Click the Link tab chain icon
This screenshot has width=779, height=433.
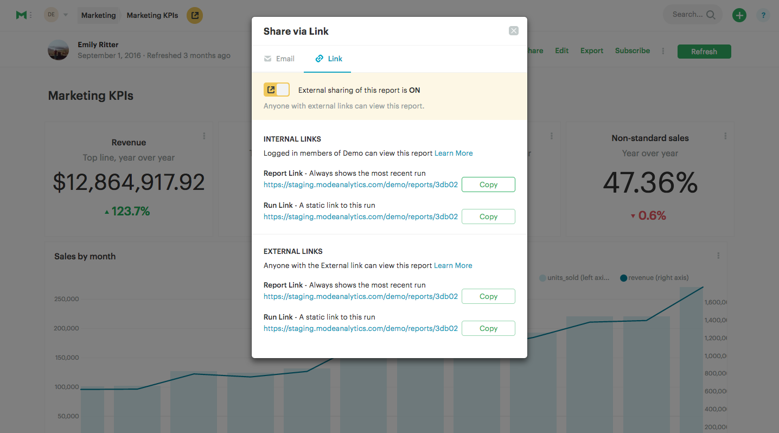pos(319,59)
